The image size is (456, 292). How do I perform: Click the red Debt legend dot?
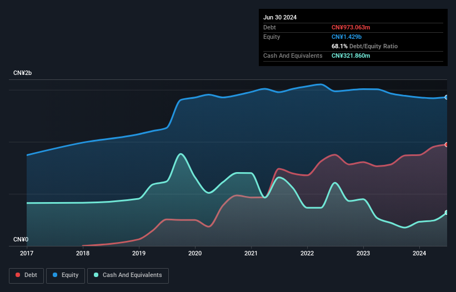[x=18, y=275]
